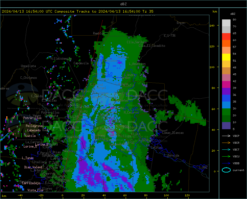Select the 51-54 dBZ yellow swatch

[x=226, y=57]
